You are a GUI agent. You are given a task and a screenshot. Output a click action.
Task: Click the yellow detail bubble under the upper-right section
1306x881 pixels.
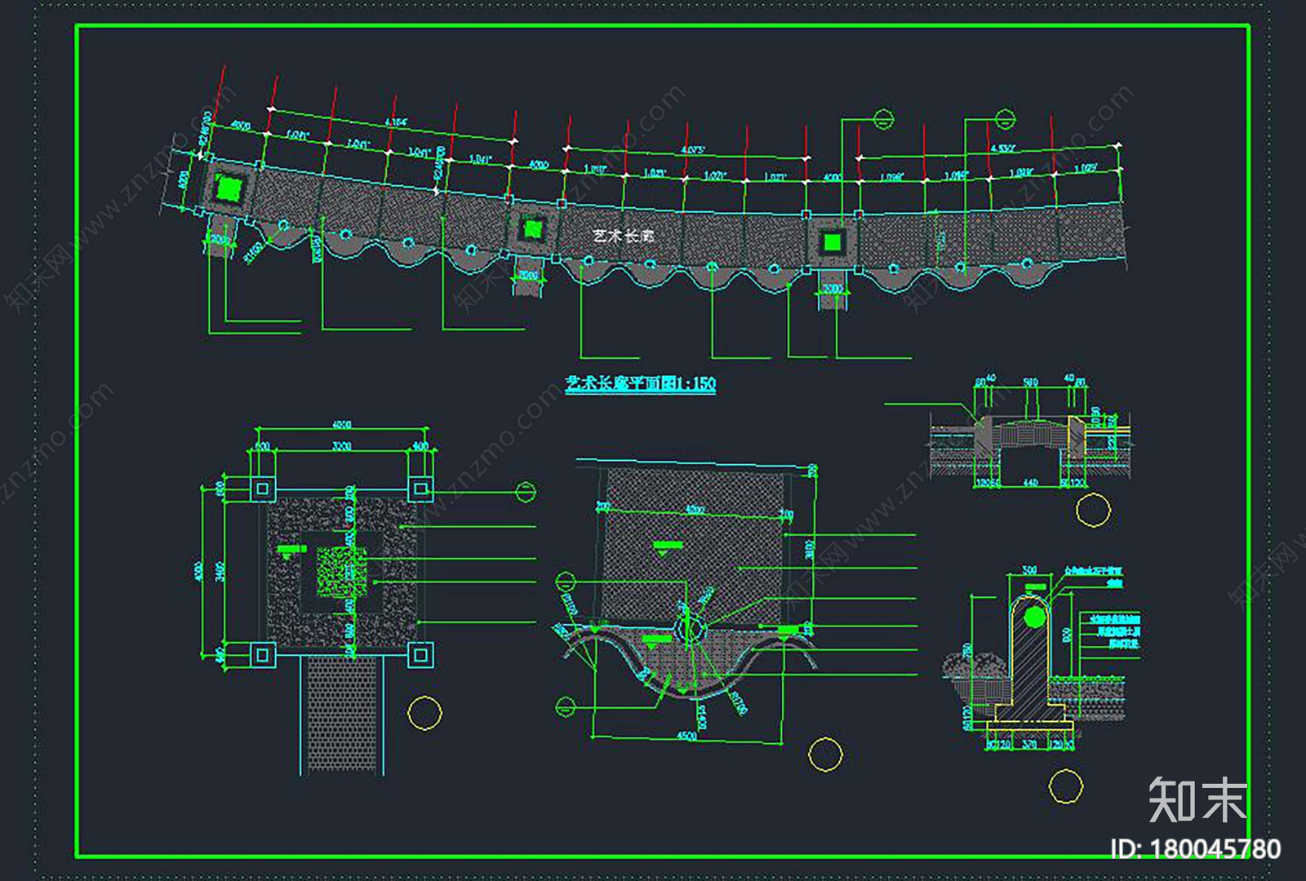coord(1093,511)
